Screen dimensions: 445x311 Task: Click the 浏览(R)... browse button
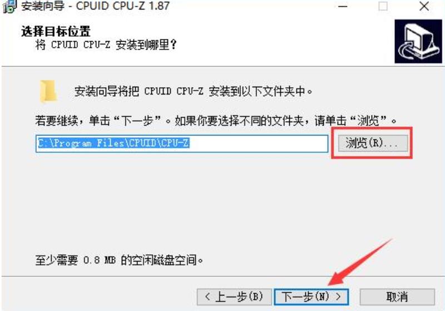[x=373, y=143]
